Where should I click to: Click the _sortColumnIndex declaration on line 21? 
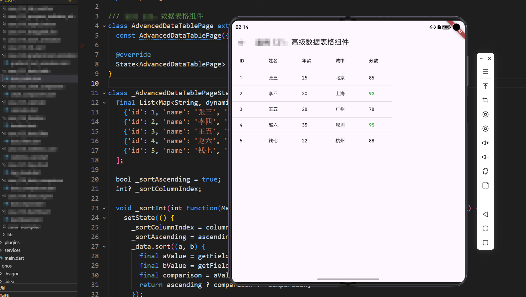coord(168,189)
